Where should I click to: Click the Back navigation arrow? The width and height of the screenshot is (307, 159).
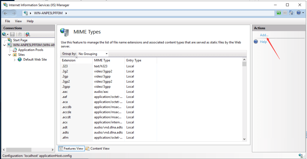[x=5, y=13]
